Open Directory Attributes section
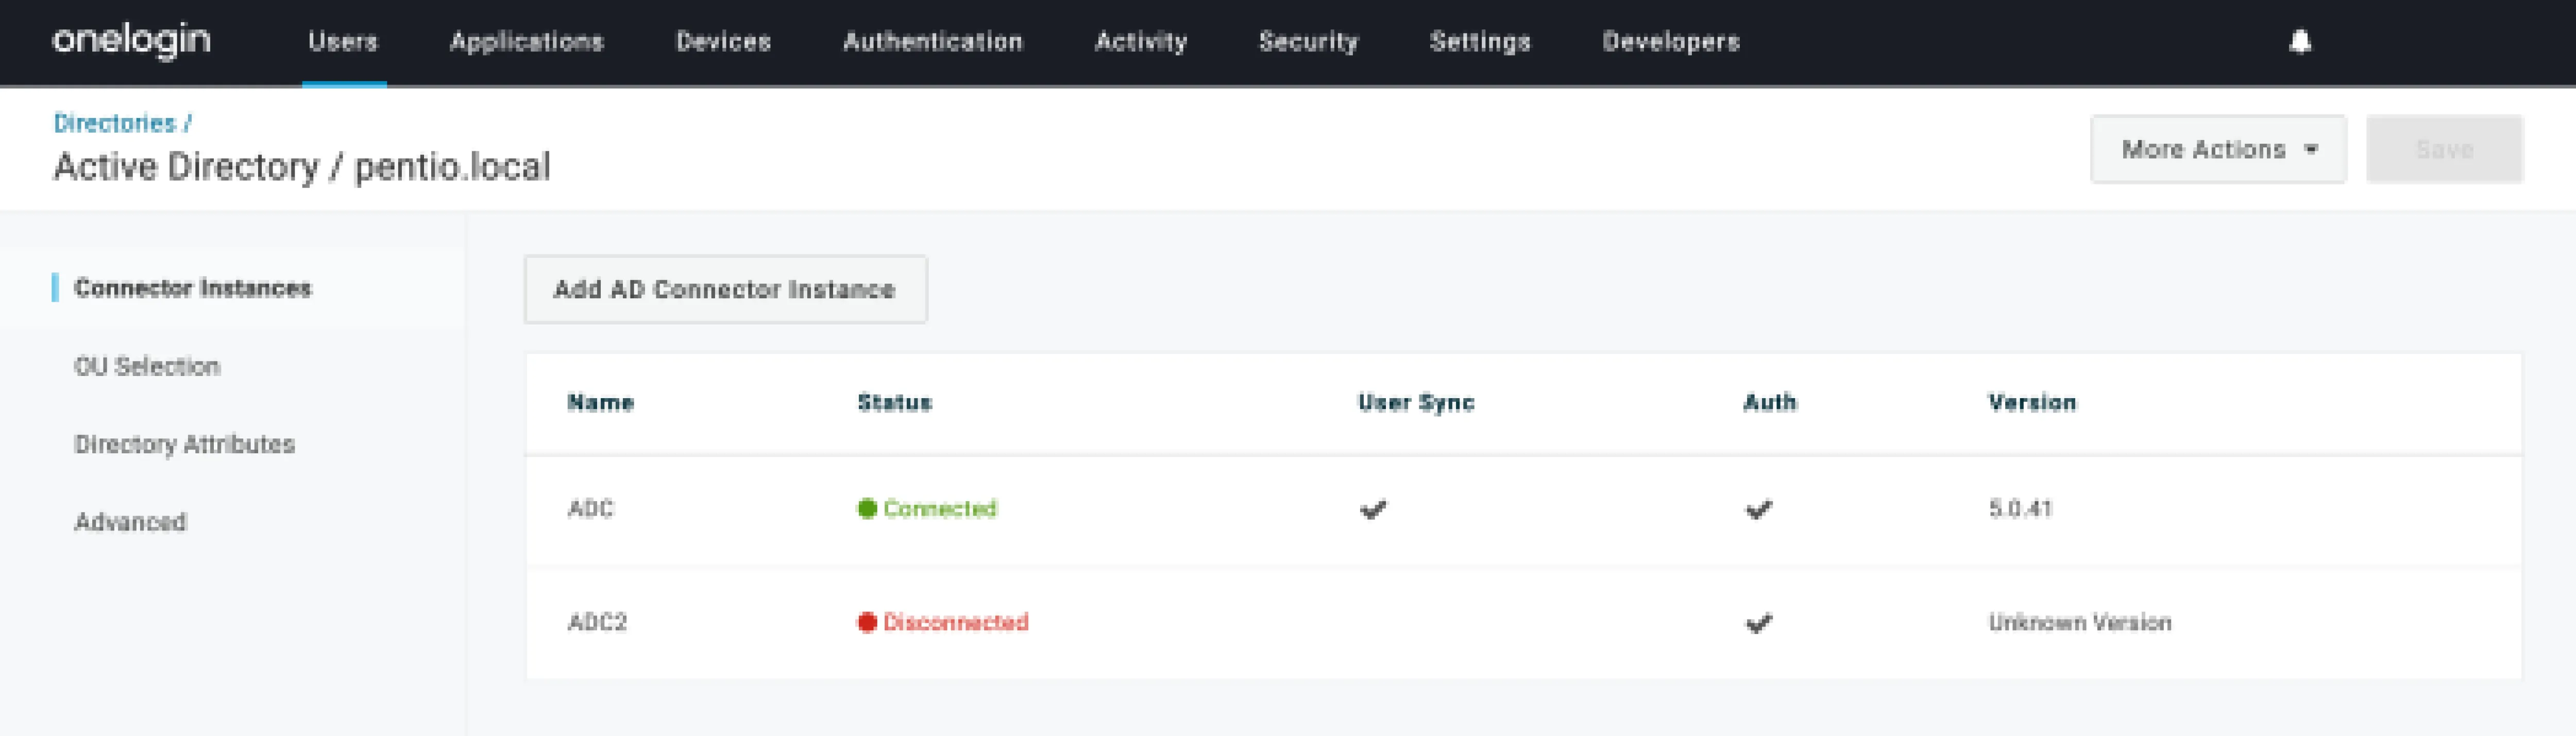The width and height of the screenshot is (2576, 736). pos(184,444)
